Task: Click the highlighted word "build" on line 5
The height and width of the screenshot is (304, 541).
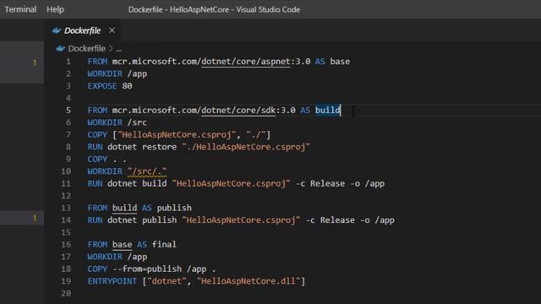Action: [x=327, y=111]
